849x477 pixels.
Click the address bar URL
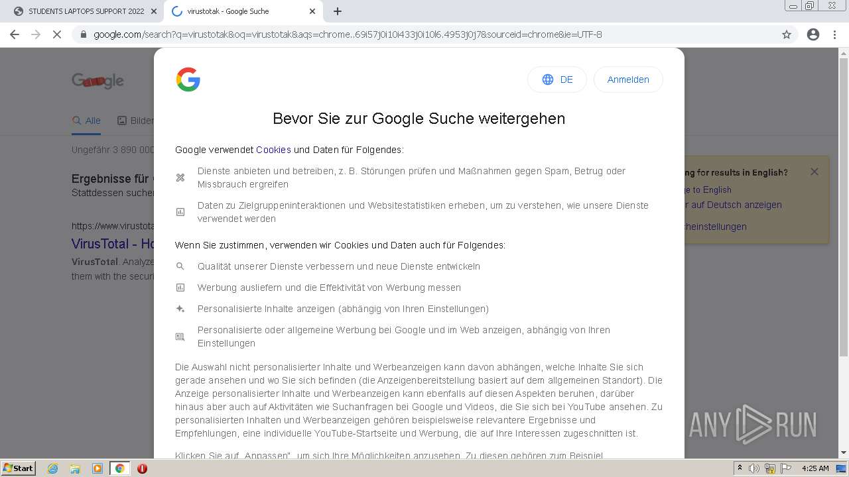point(348,34)
